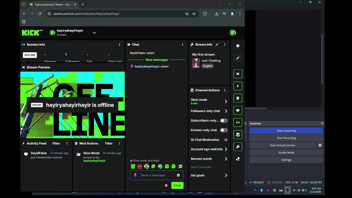Click Stop Streaming in OBS
Image resolution: width=352 pixels, height=198 pixels.
click(286, 131)
